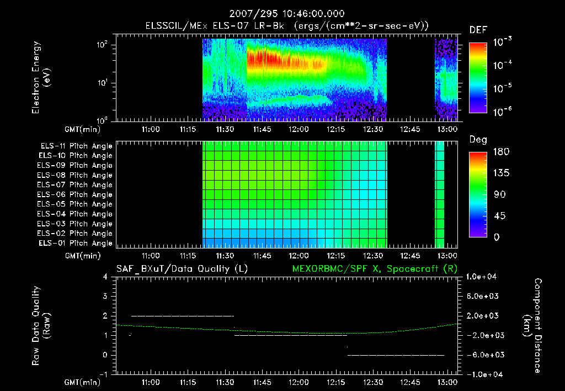Click the green MEXORBMC/SPF X, Spacecraft (R) title
This screenshot has width=565, height=391.
coord(375,269)
